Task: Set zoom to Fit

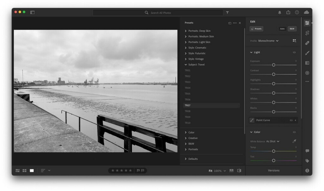Action: point(210,171)
